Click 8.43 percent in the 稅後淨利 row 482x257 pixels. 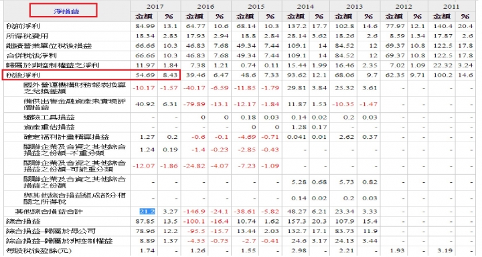click(x=170, y=75)
